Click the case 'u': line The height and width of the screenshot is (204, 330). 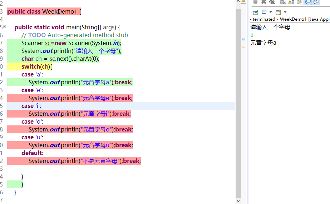pyautogui.click(x=33, y=137)
